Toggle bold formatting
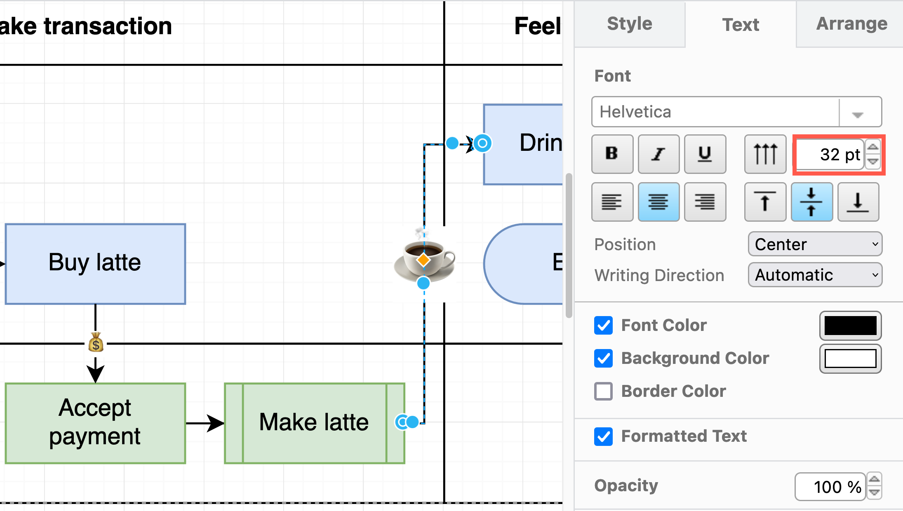 click(612, 154)
